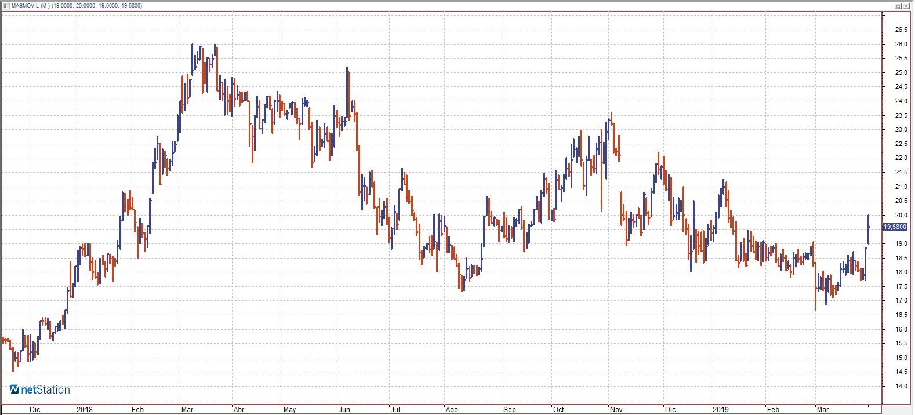Image resolution: width=915 pixels, height=415 pixels.
Task: Click the Oct month label
Action: coord(558,409)
